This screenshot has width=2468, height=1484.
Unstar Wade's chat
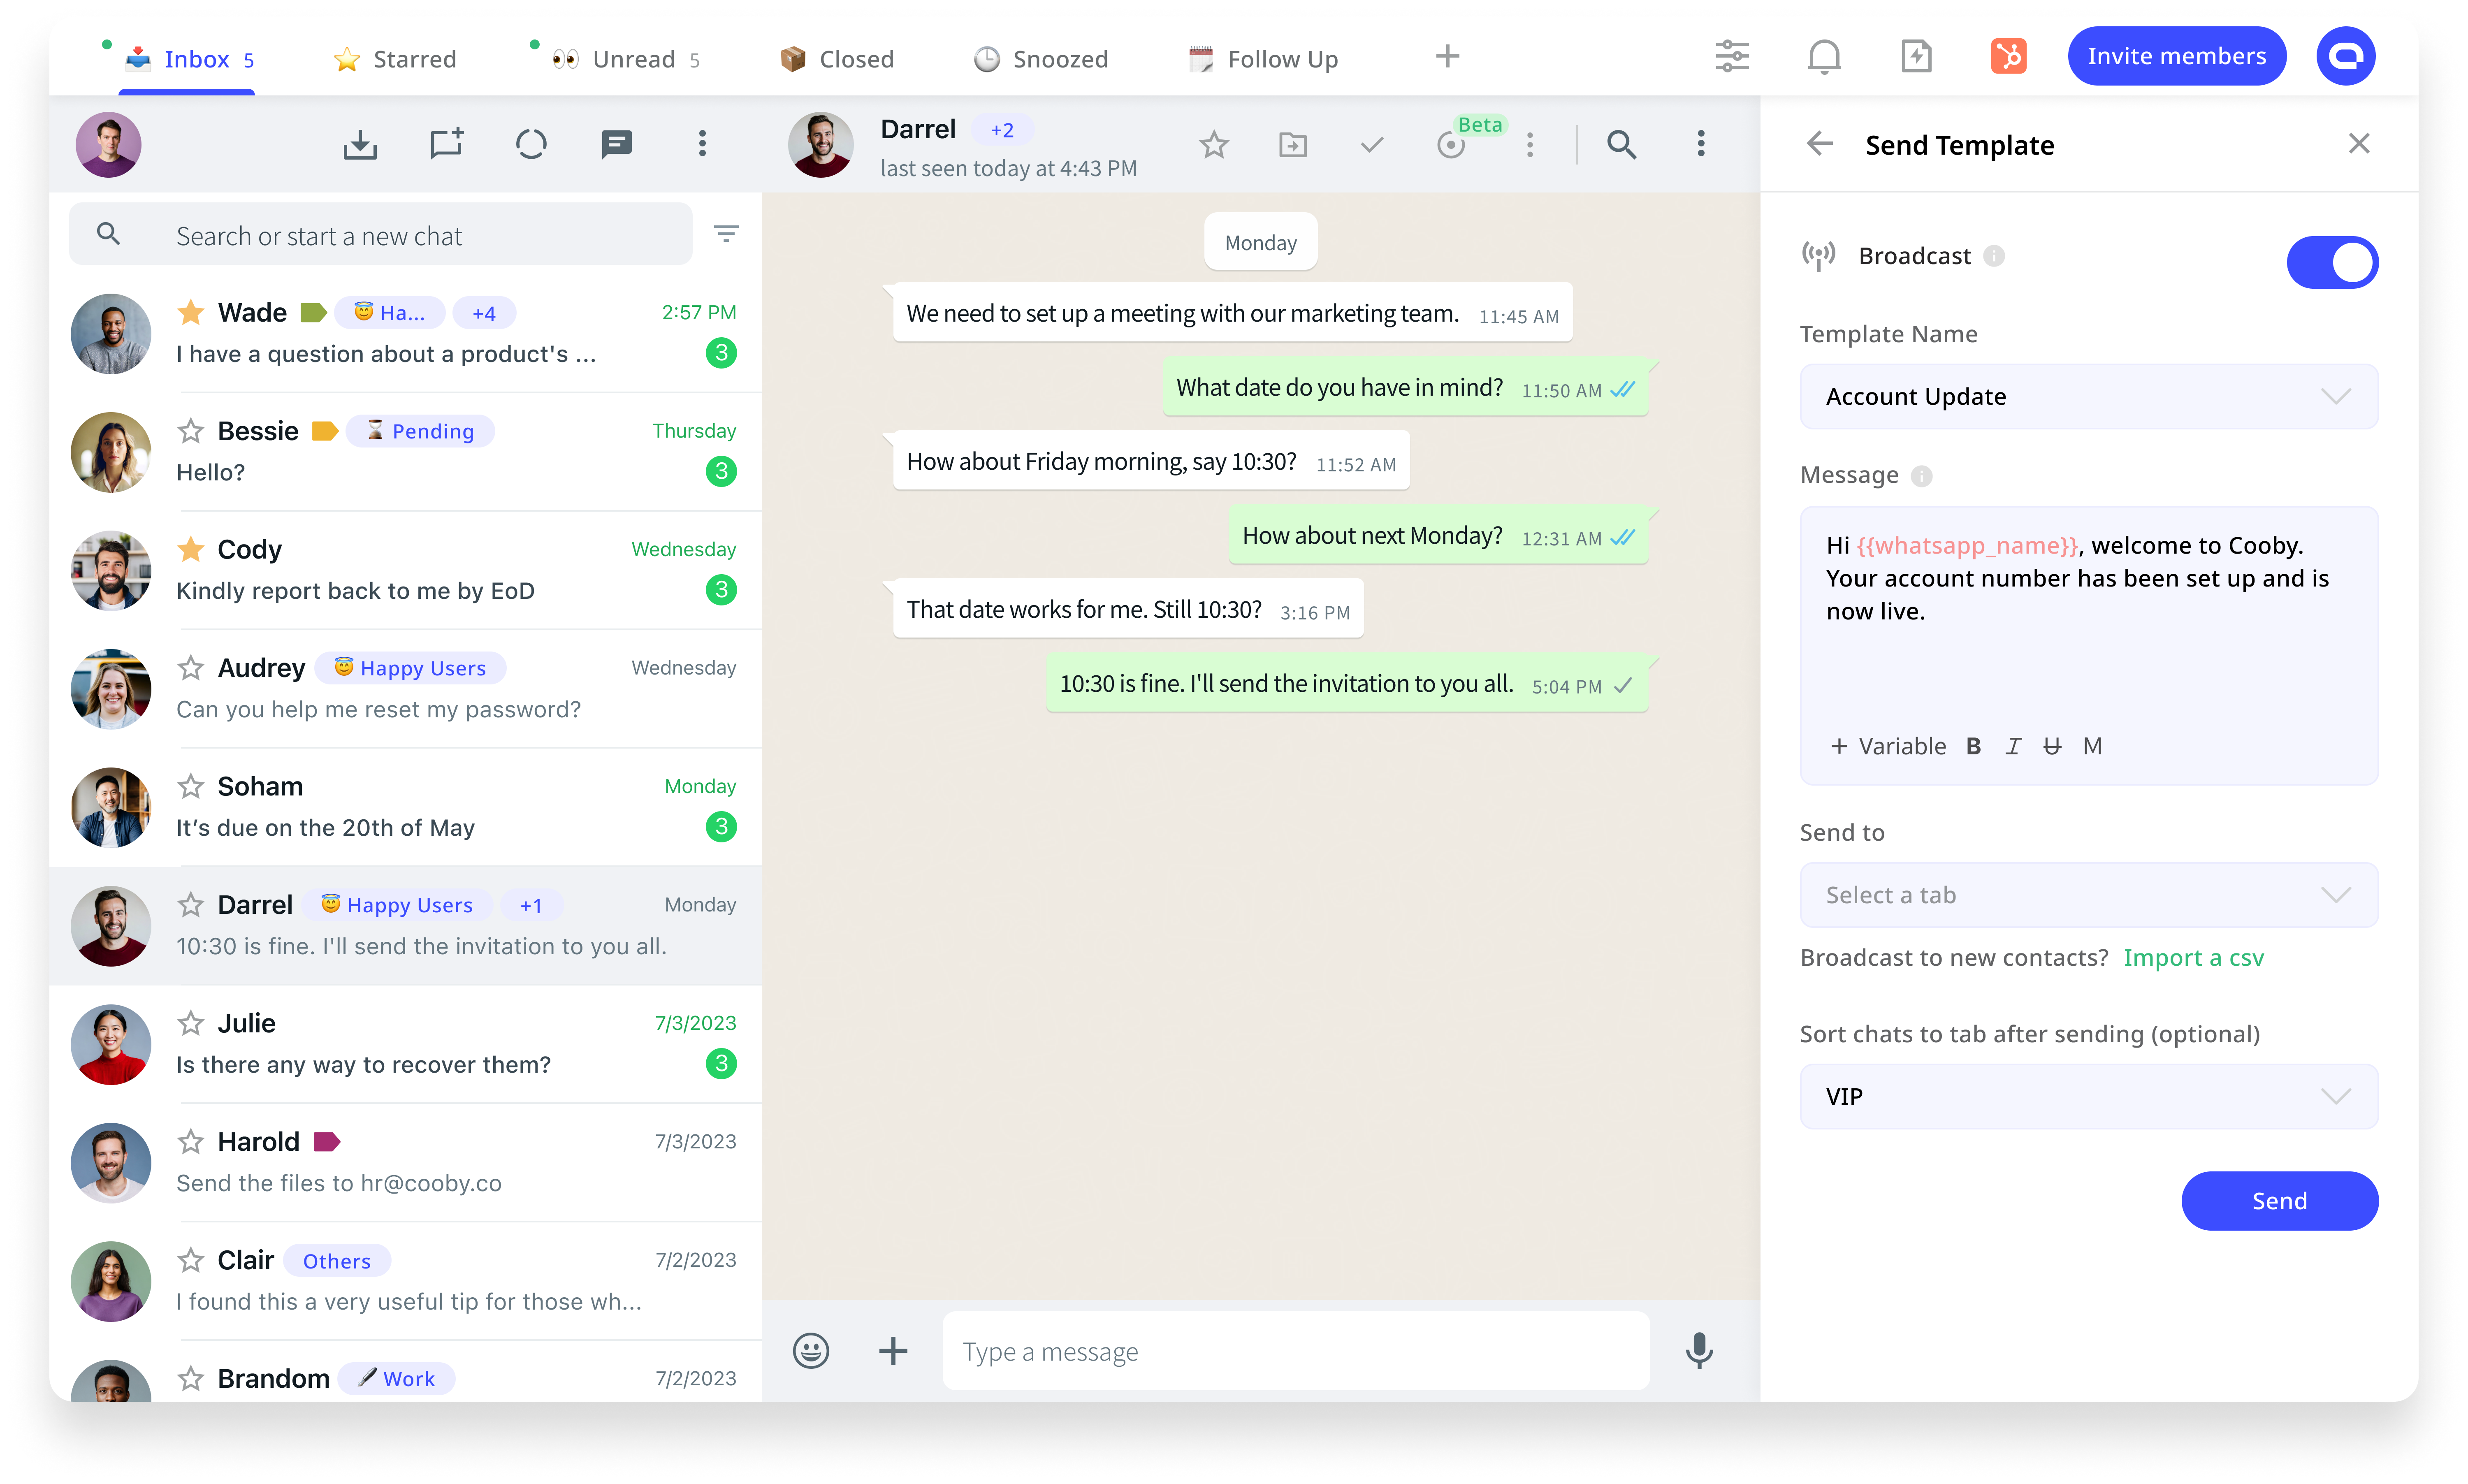(x=191, y=312)
